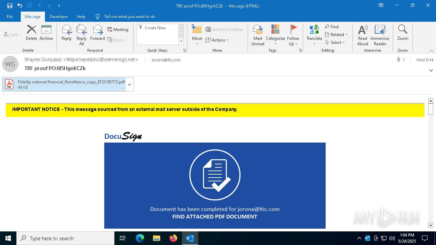Image resolution: width=436 pixels, height=245 pixels.
Task: Click the recipient jorona@ltic.com
Action: click(x=166, y=60)
